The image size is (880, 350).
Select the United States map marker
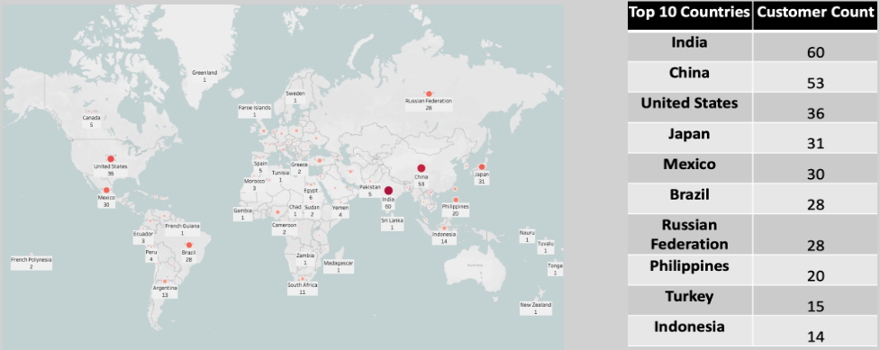coord(111,158)
